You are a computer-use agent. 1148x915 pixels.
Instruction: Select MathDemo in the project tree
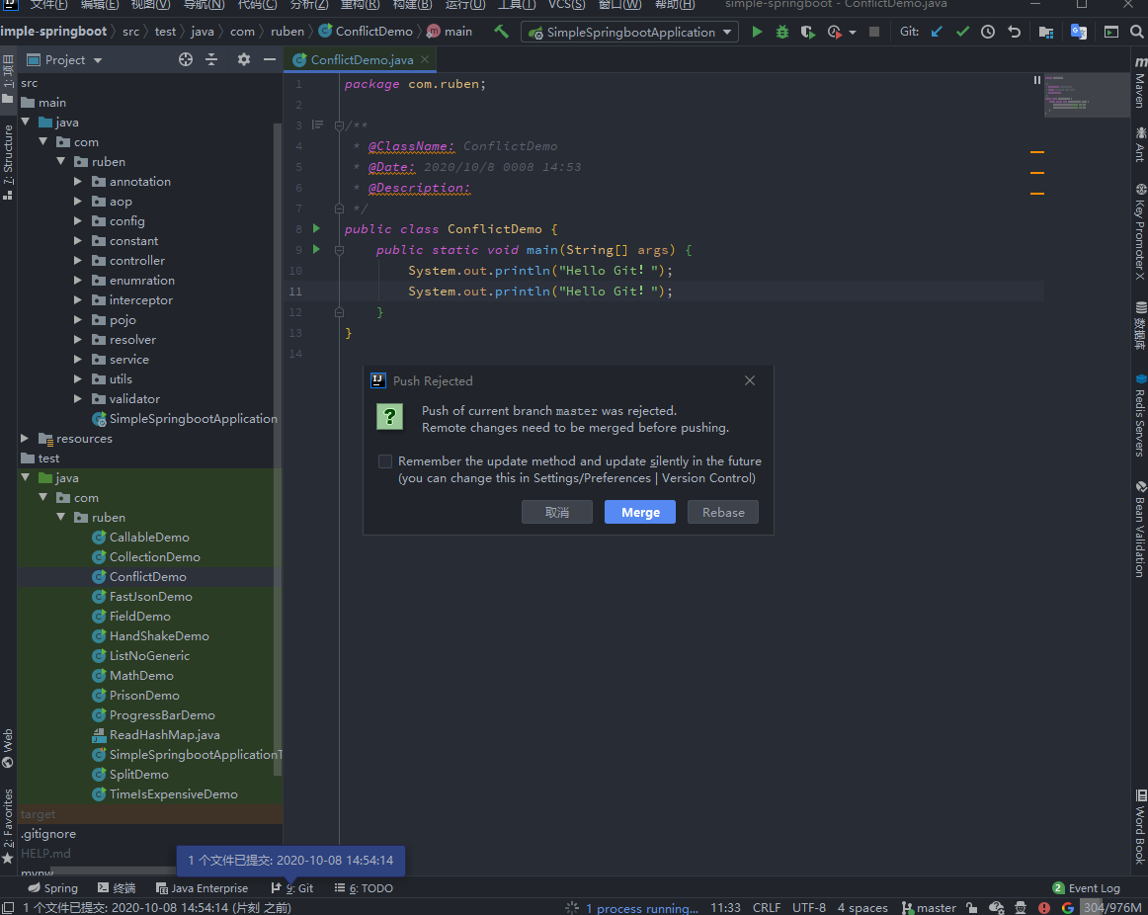(x=141, y=676)
